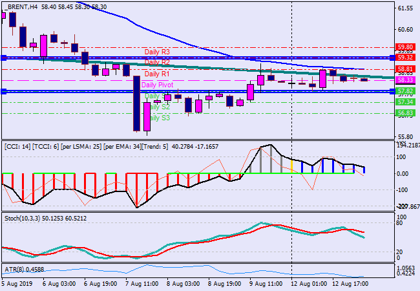420x291 pixels.
Task: Select the blue 57.82 price label
Action: click(405, 92)
